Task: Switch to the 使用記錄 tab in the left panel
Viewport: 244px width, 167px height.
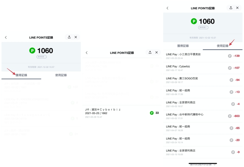Action: (61, 75)
